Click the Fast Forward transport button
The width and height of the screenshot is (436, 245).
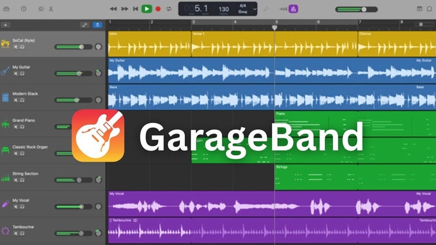(125, 9)
